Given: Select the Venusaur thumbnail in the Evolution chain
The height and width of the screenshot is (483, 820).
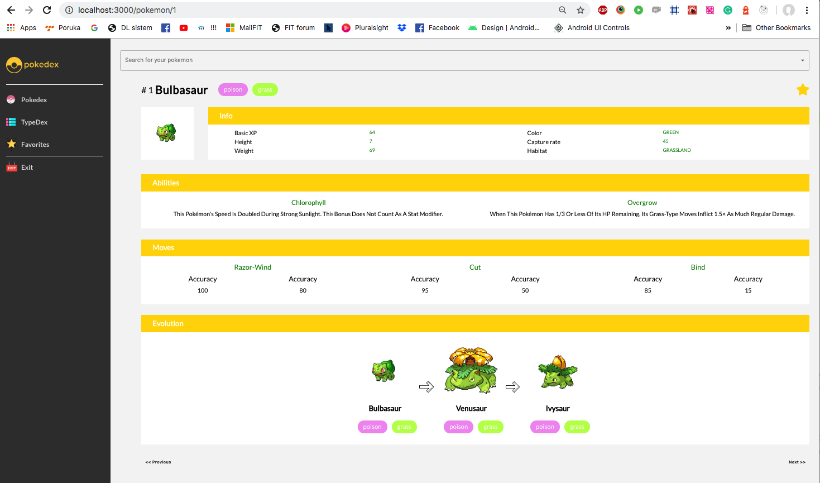Looking at the screenshot, I should tap(471, 370).
